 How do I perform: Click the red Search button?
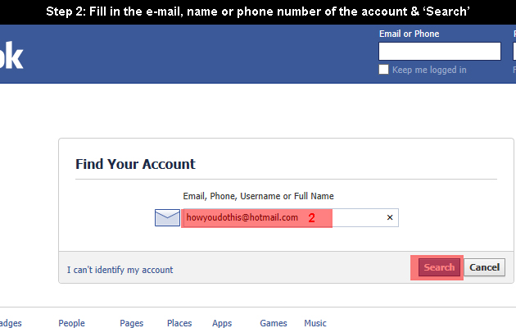click(x=439, y=267)
